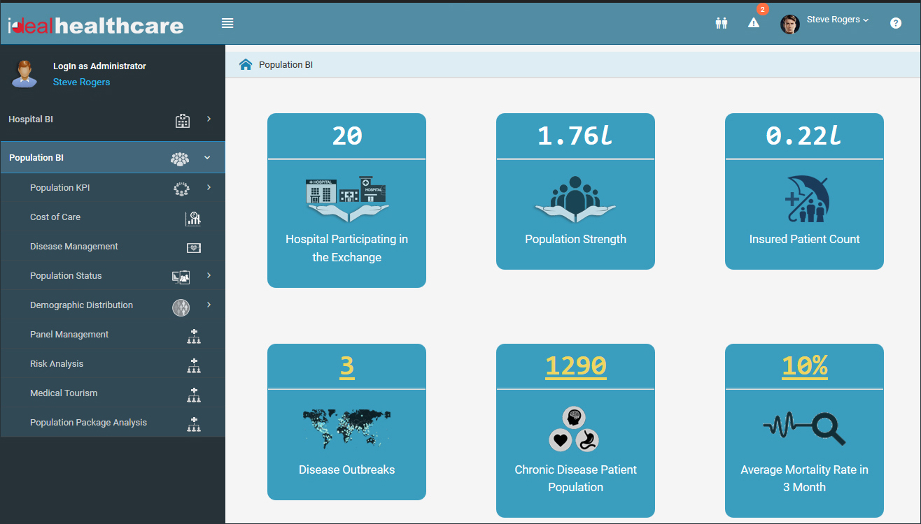Screen dimensions: 921x524
Task: Click the Medical Tourism hierarchy icon
Action: point(194,395)
